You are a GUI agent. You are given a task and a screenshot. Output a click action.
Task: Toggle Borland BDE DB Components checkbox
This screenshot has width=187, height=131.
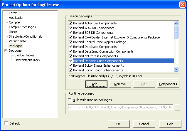[x=70, y=32]
